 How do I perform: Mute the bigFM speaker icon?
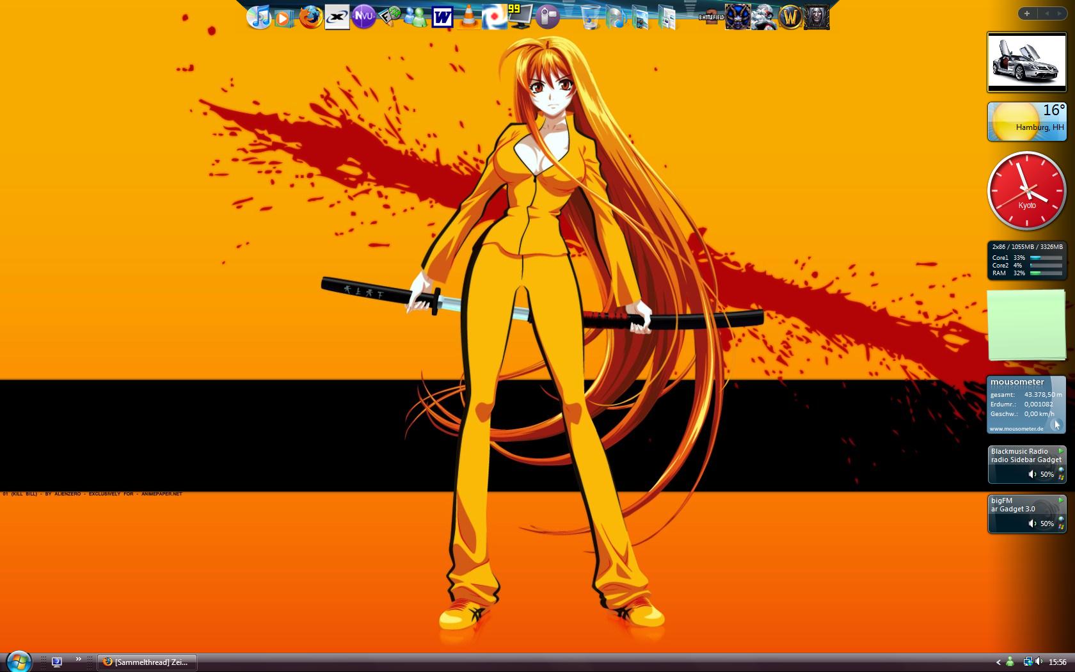1032,524
